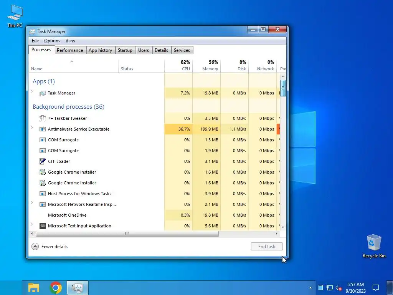Click the End task button

click(x=267, y=246)
